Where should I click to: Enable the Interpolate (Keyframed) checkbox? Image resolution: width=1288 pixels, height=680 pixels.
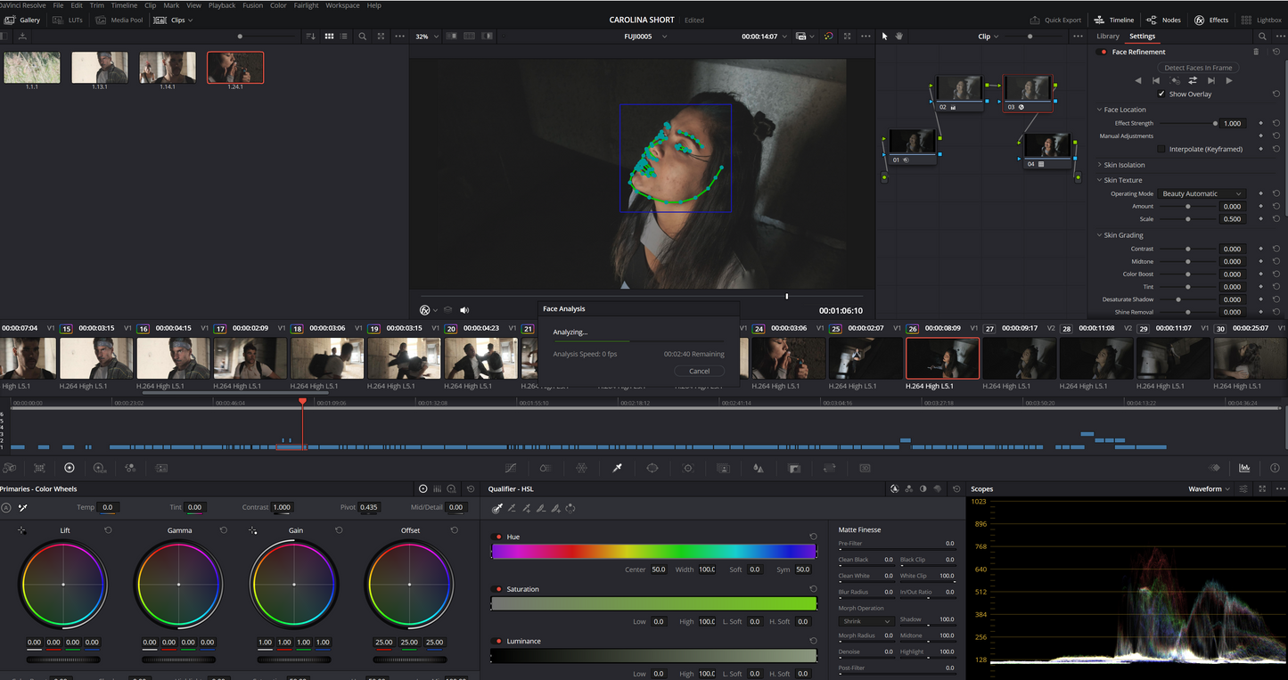(1161, 149)
